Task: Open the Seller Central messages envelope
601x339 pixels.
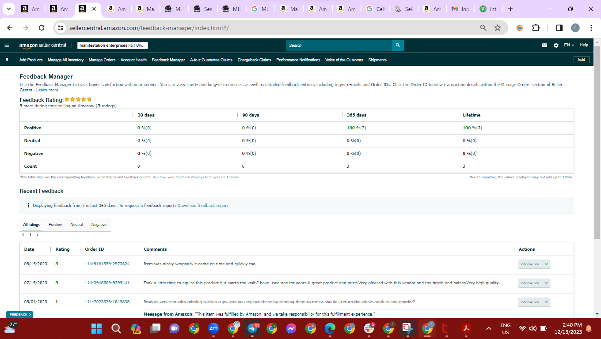Action: coord(545,45)
